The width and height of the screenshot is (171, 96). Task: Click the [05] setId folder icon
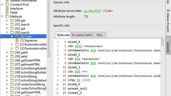(x=12, y=56)
